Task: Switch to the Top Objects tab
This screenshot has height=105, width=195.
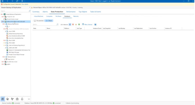Action: click(x=83, y=12)
